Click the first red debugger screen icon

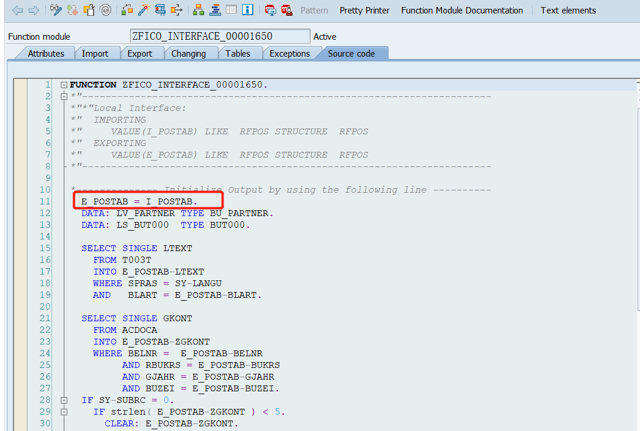click(x=270, y=10)
